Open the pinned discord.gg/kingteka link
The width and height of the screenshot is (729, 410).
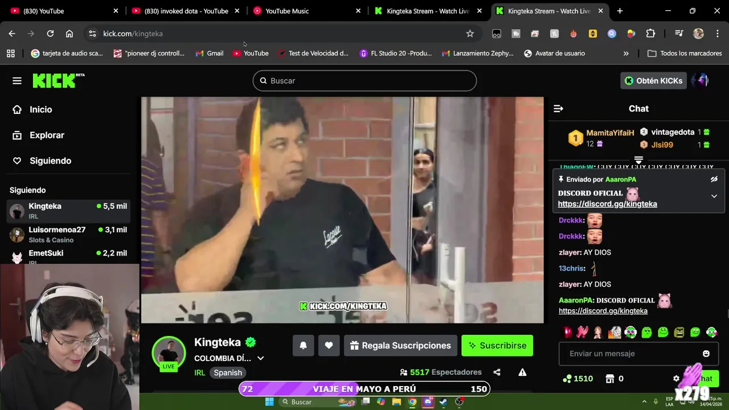point(607,204)
